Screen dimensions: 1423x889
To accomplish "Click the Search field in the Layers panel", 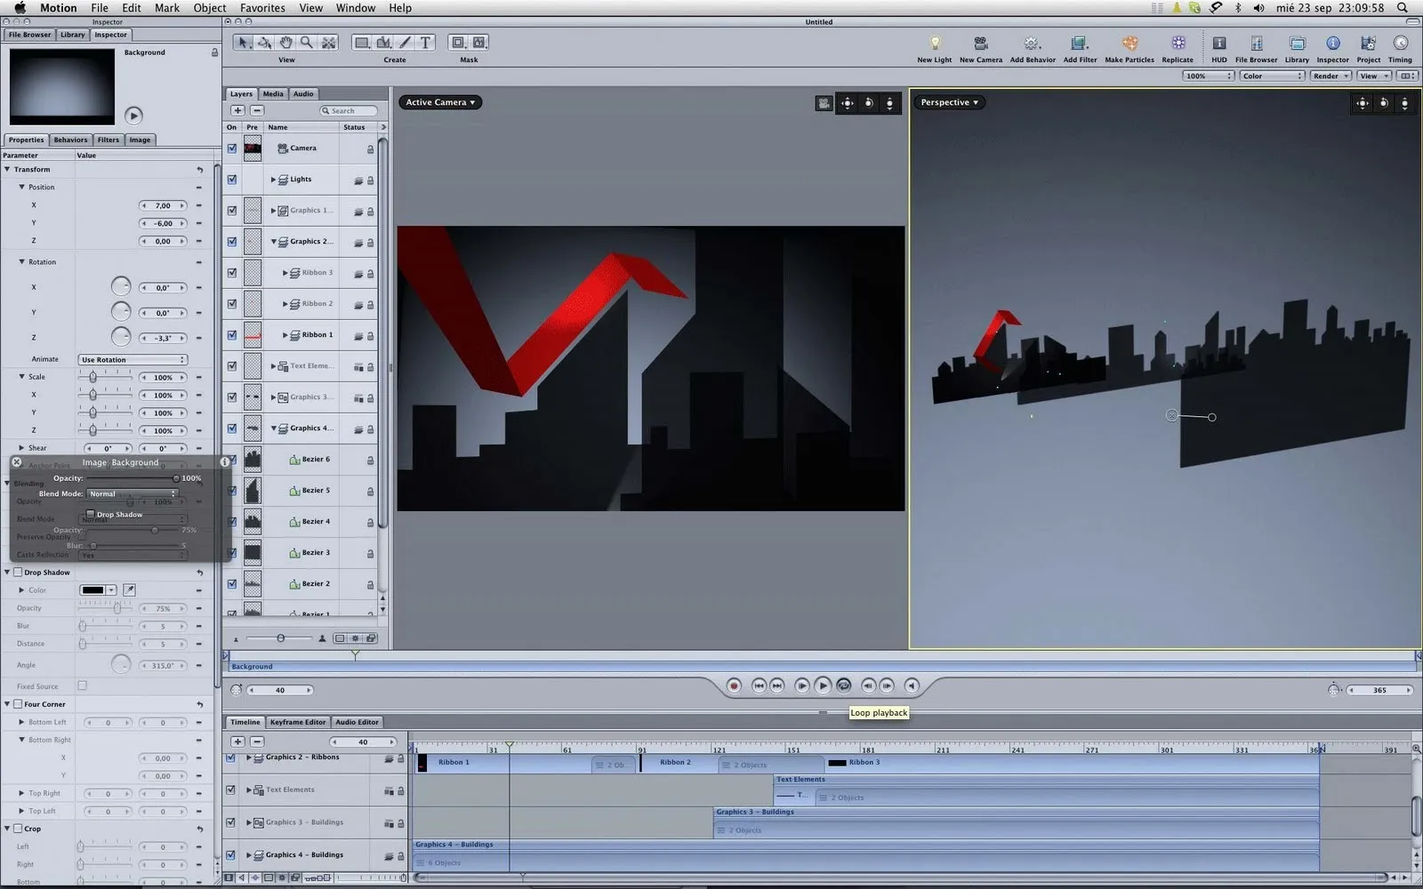I will point(349,109).
